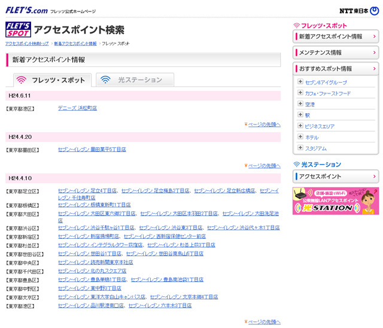This screenshot has width=383, height=328.
Task: Expand the セブン&アイグループ plus icon
Action: point(300,81)
